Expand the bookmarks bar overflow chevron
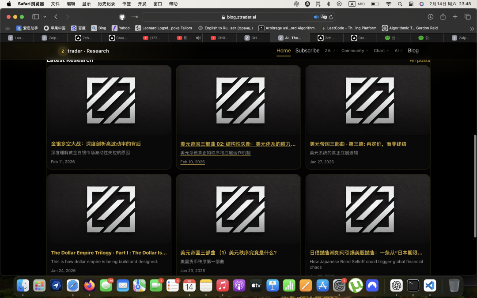Viewport: 477px width, 298px height. click(x=472, y=28)
